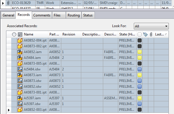Click the paperclip icon beside ECO-013629
This screenshot has width=174, height=114.
[x=8, y=3]
